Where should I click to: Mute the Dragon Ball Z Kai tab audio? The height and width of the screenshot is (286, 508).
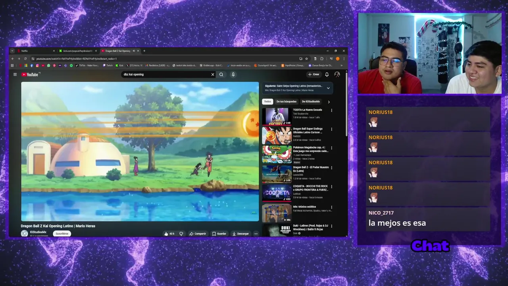click(134, 51)
